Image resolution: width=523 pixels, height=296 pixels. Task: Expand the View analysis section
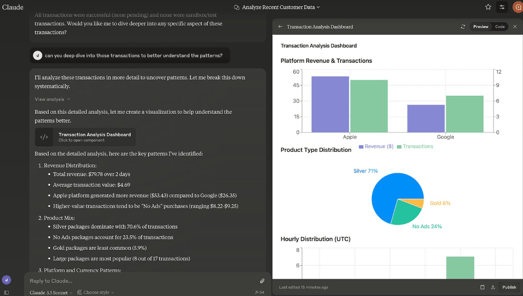pos(52,99)
